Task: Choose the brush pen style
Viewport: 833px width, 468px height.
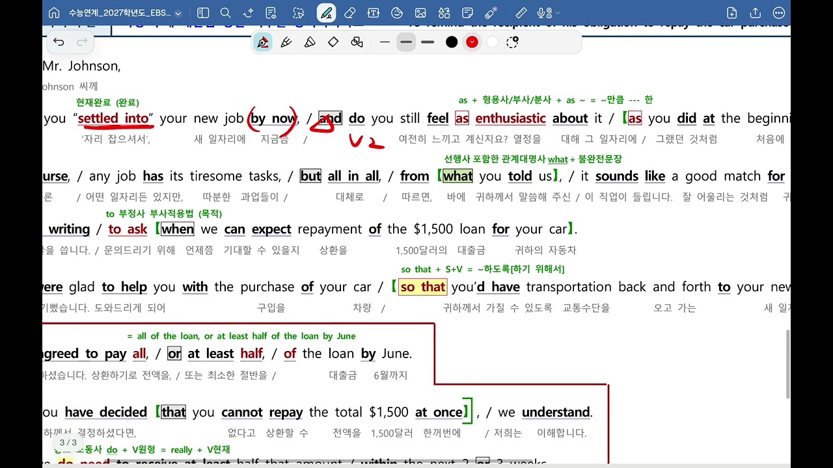Action: (x=310, y=42)
